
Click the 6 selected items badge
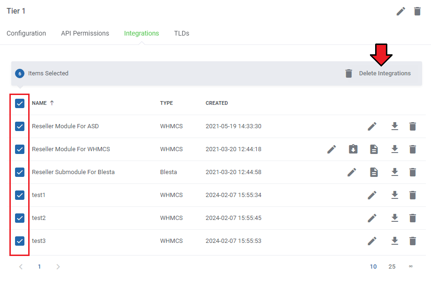click(20, 73)
